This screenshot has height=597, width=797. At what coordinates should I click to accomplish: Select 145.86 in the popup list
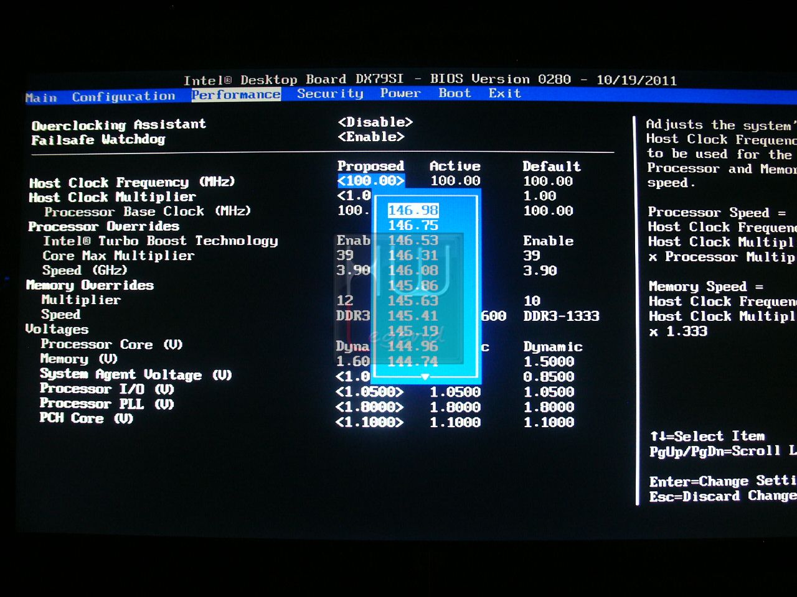click(x=413, y=285)
